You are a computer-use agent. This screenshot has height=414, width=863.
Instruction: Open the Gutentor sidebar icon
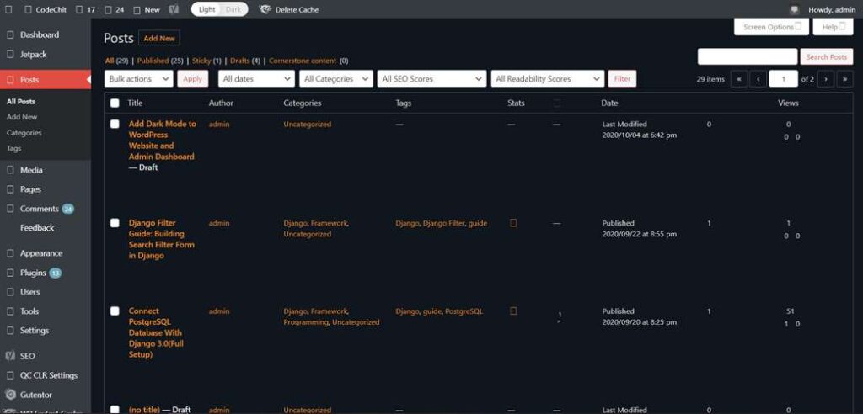tap(9, 395)
